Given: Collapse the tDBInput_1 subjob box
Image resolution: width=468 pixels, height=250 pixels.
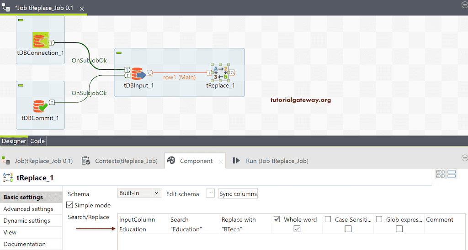Looking at the screenshot, I should tap(119, 53).
